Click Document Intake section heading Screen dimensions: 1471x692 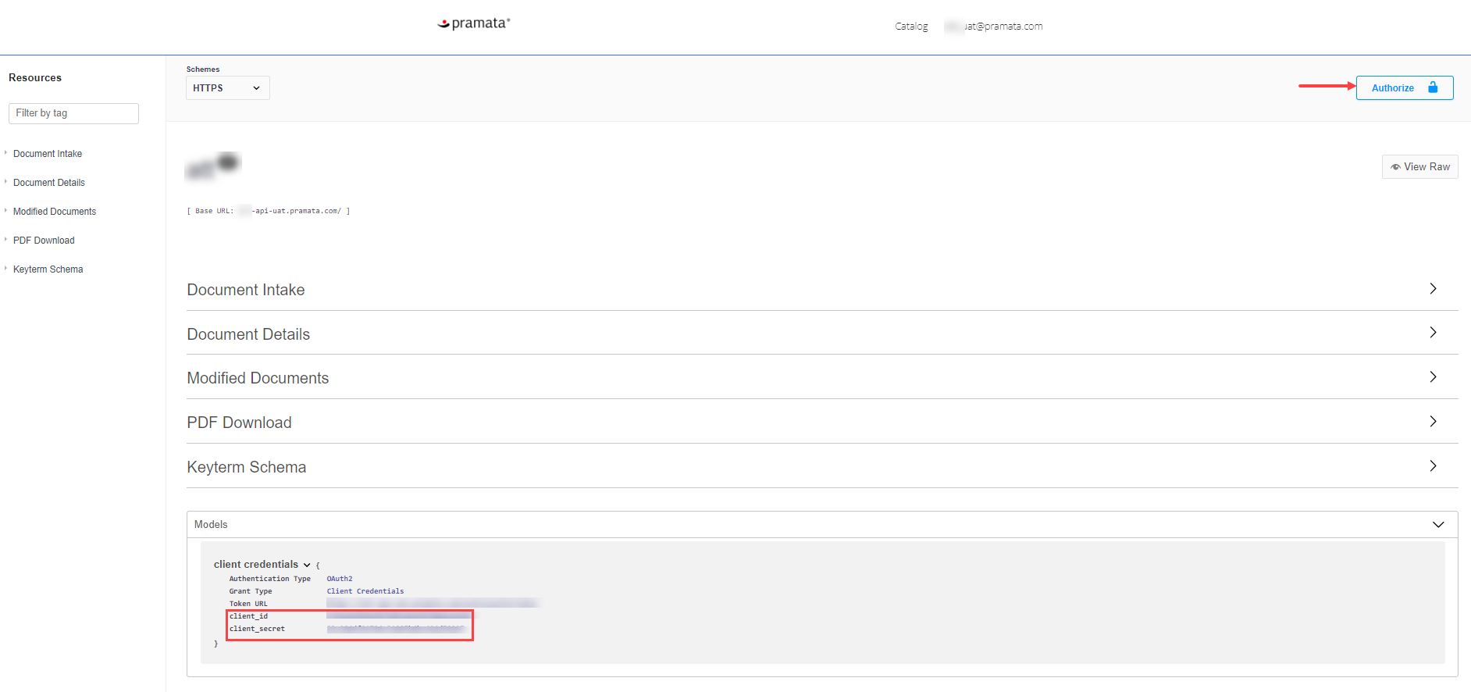tap(246, 290)
